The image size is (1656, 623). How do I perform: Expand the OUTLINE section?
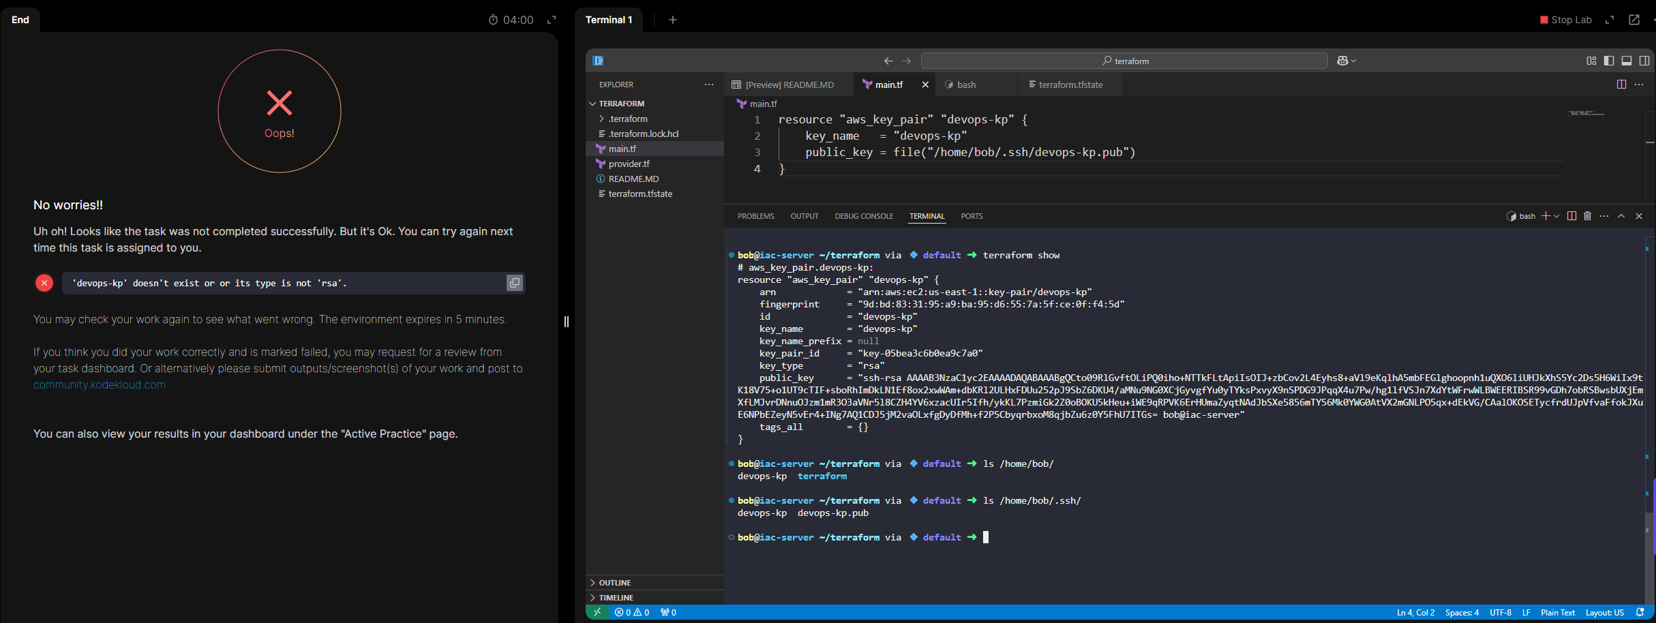614,583
